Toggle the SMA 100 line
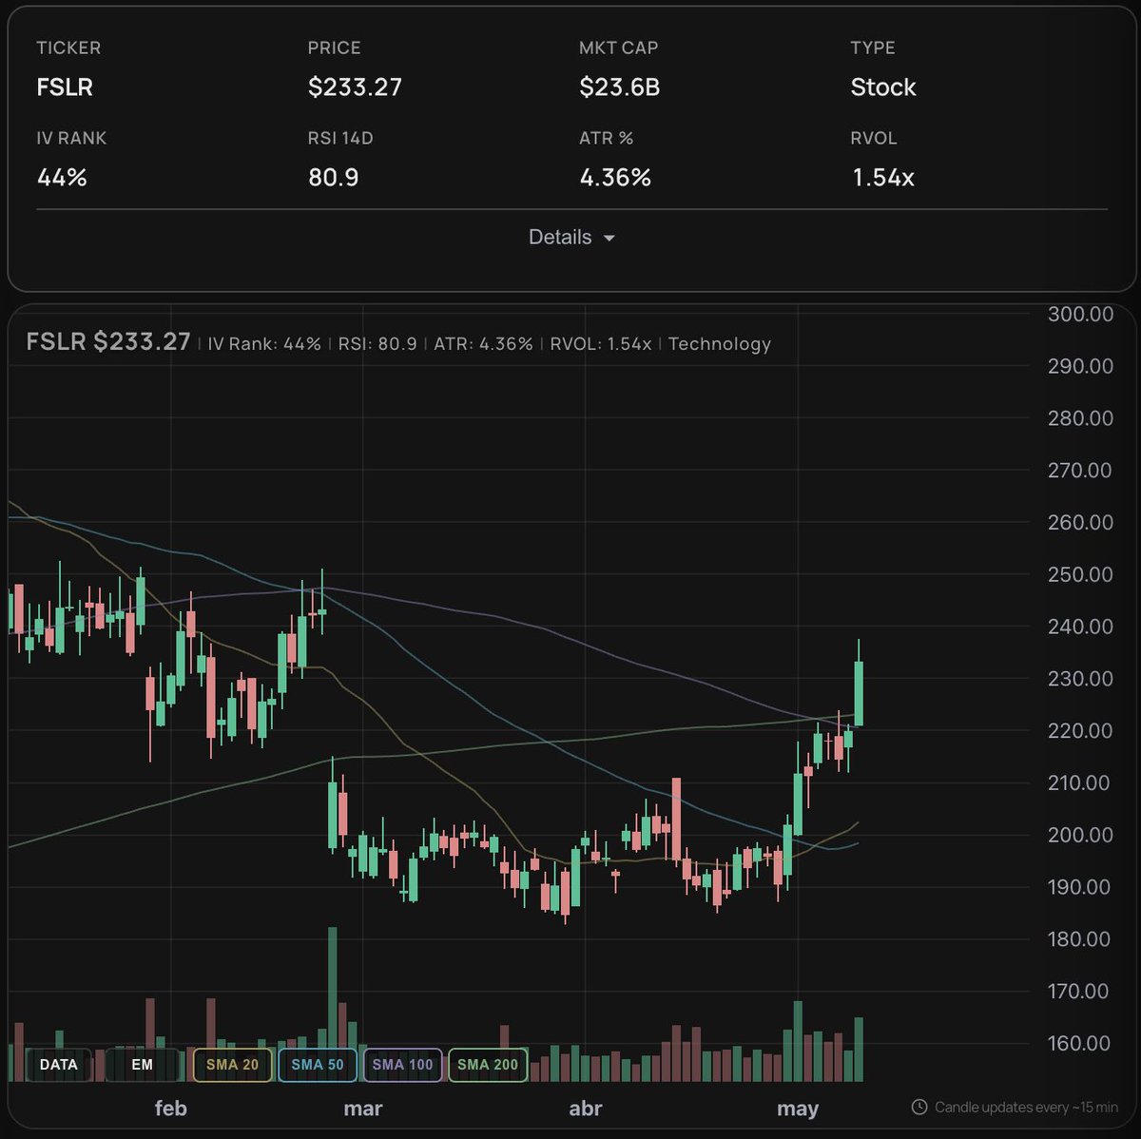This screenshot has height=1139, width=1141. pos(402,1065)
